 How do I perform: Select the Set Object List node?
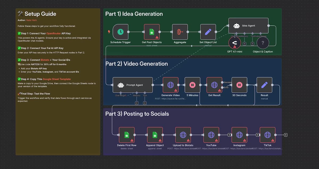point(208,31)
